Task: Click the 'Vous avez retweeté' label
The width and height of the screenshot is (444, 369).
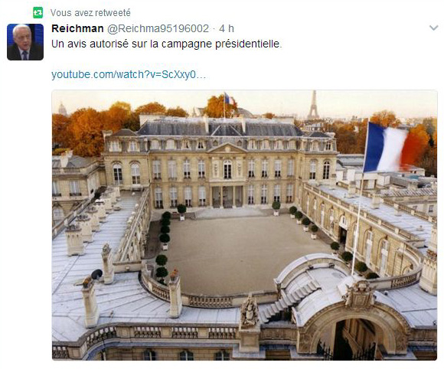Action: coord(90,13)
